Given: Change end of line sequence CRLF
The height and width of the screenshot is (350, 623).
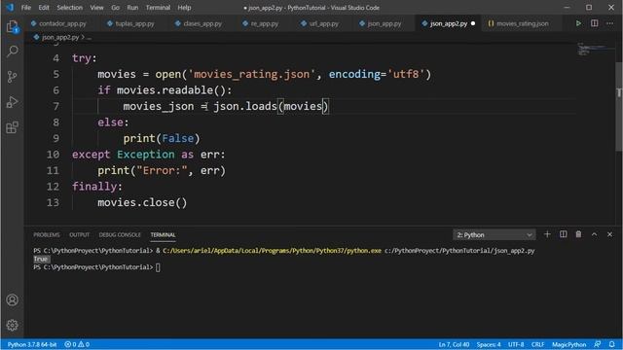Looking at the screenshot, I should 537,344.
